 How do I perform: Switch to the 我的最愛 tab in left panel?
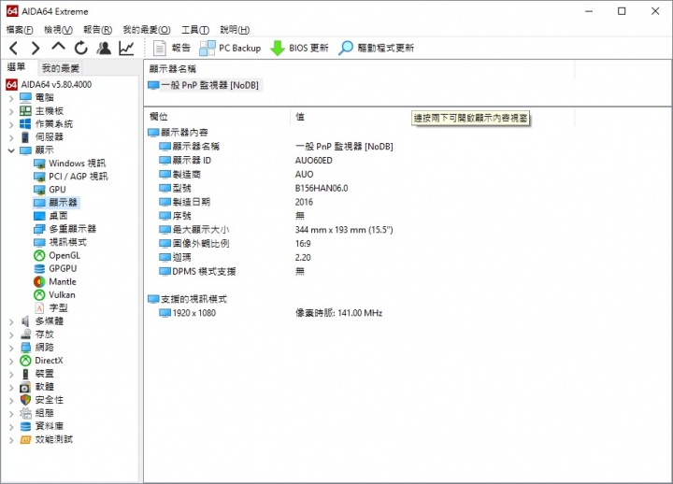(61, 68)
